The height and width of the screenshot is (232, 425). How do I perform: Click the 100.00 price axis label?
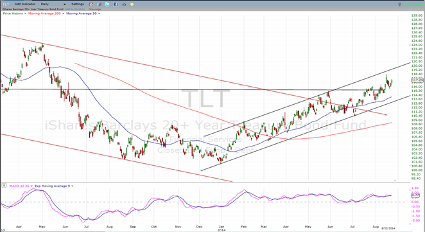click(x=417, y=170)
